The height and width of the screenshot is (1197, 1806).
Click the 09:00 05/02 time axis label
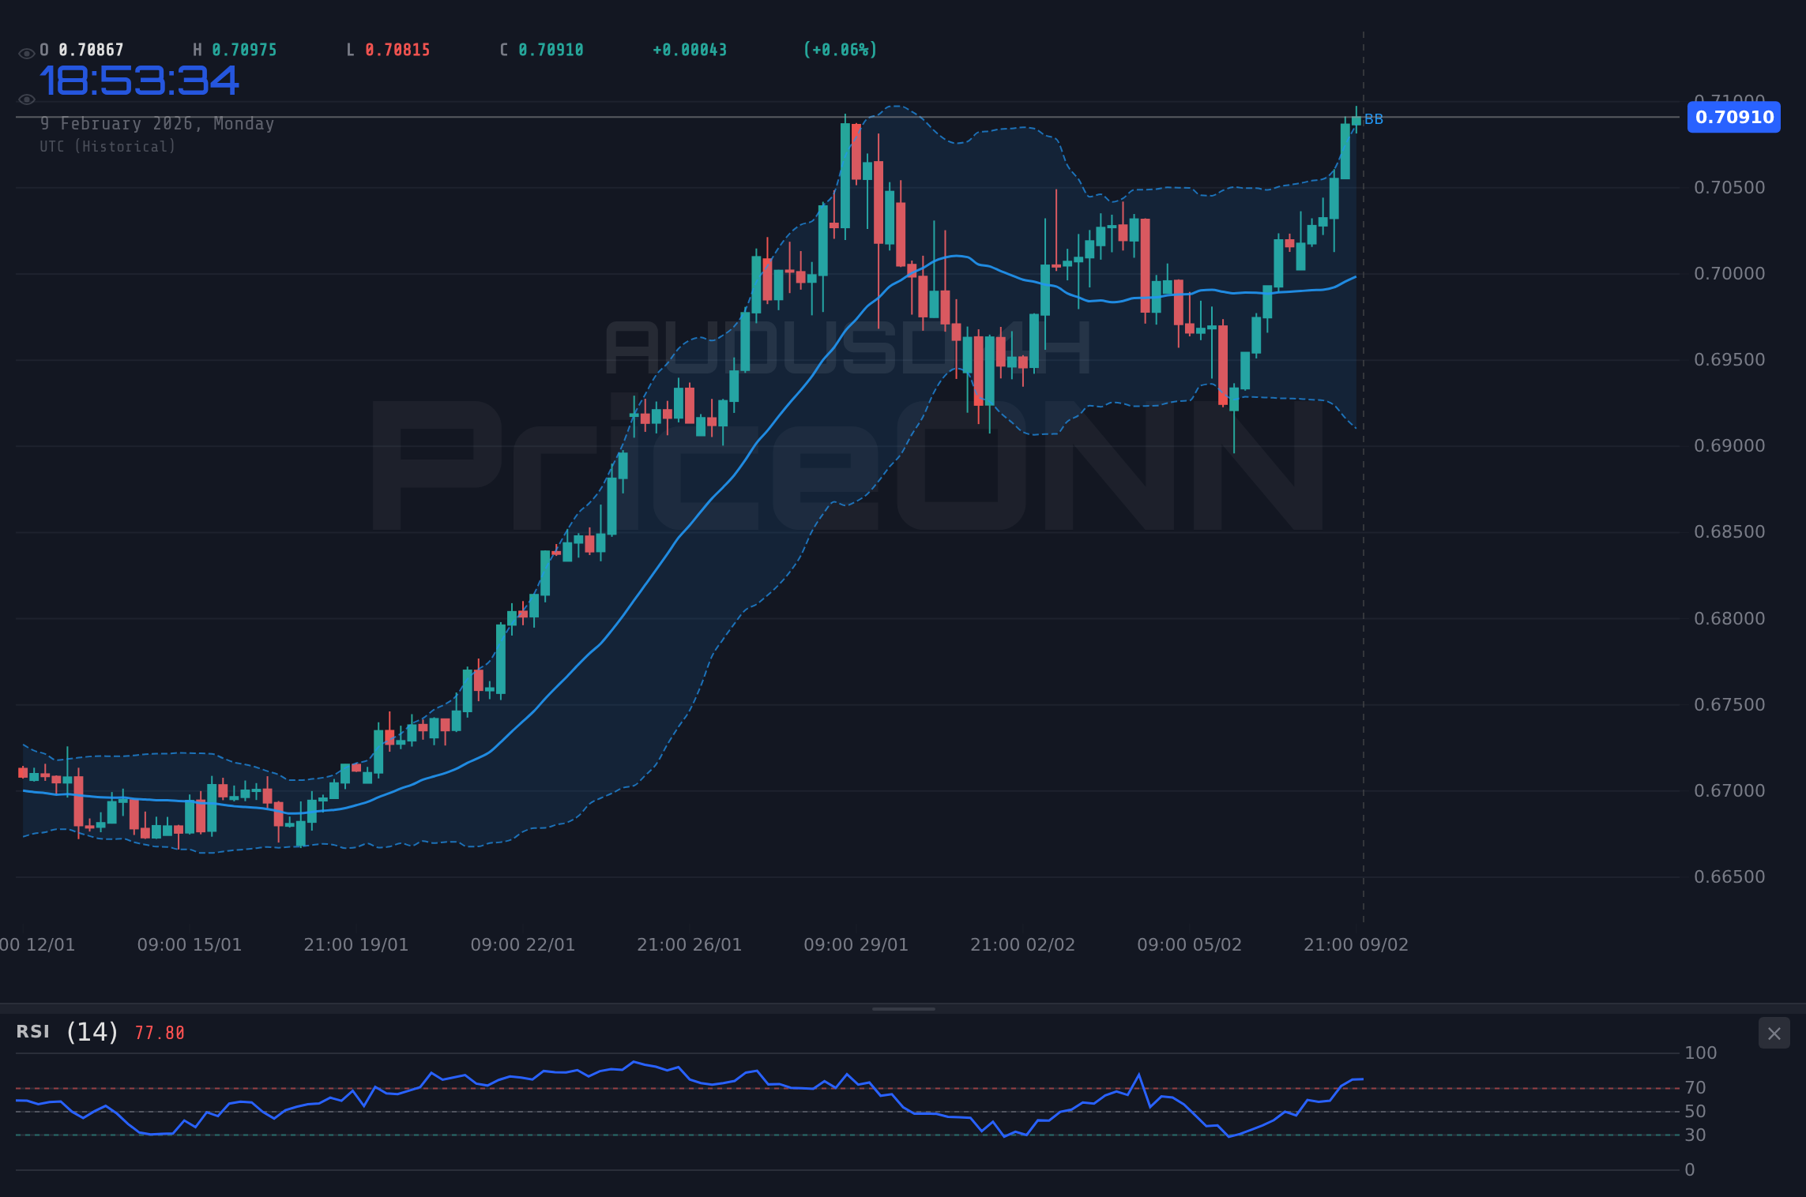pyautogui.click(x=1190, y=945)
